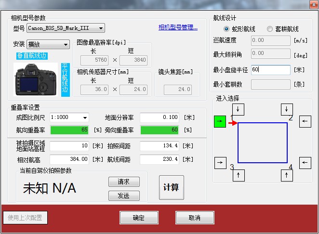
Task: Click the 拍照间距 field showing 134.4
Action: pyautogui.click(x=159, y=146)
